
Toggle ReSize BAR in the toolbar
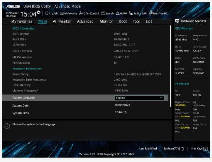tap(138, 13)
